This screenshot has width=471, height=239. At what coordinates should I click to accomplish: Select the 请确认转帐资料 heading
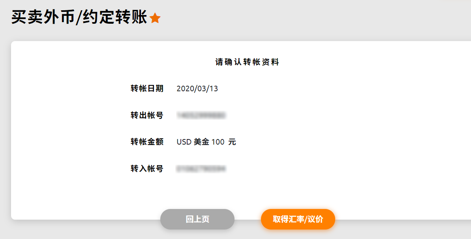coord(247,62)
